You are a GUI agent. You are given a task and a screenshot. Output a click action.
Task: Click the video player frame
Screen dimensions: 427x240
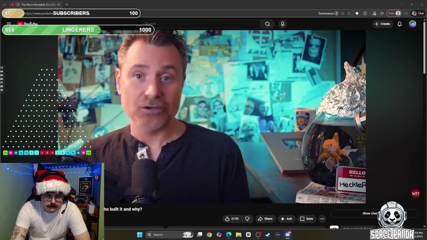coord(212,117)
